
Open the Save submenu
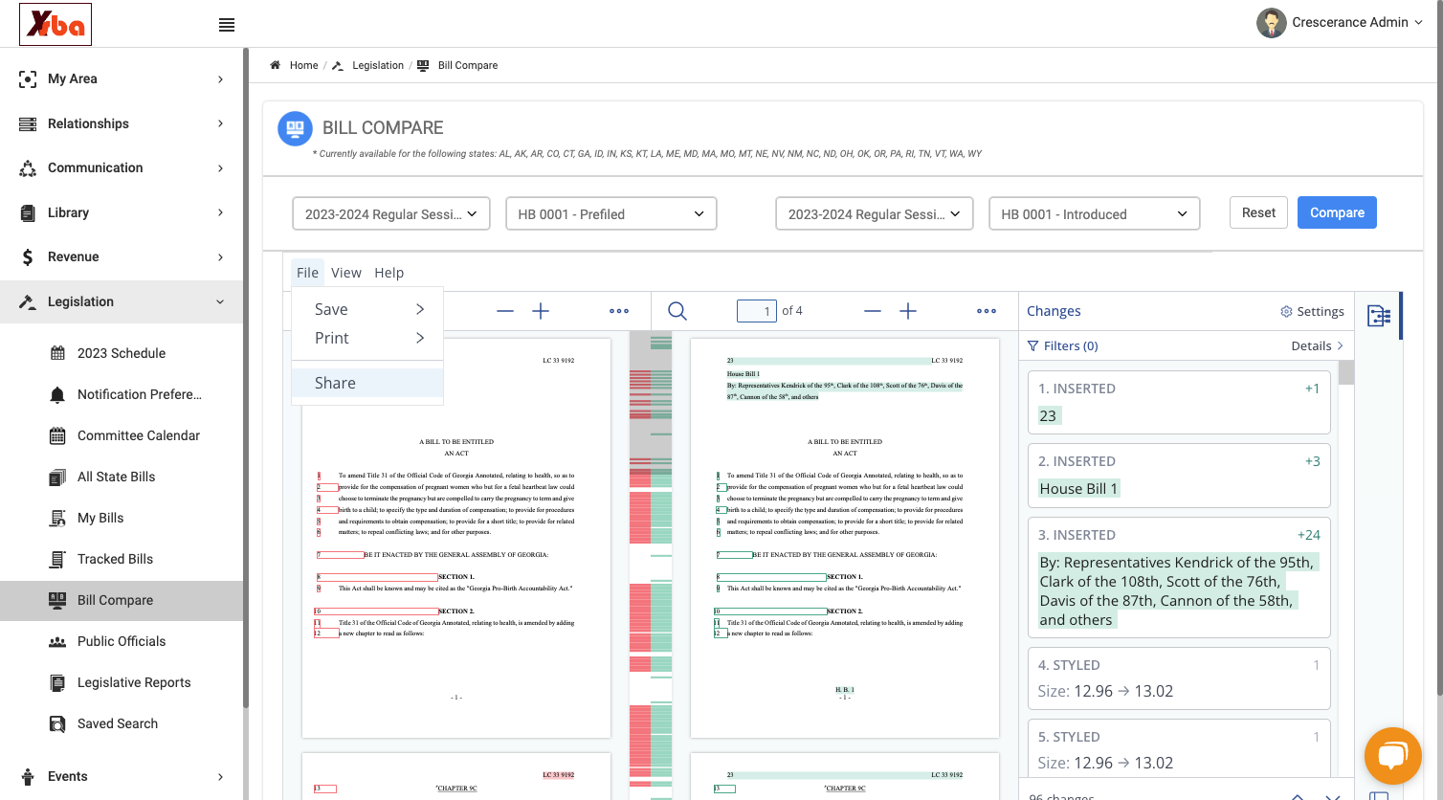pyautogui.click(x=367, y=309)
